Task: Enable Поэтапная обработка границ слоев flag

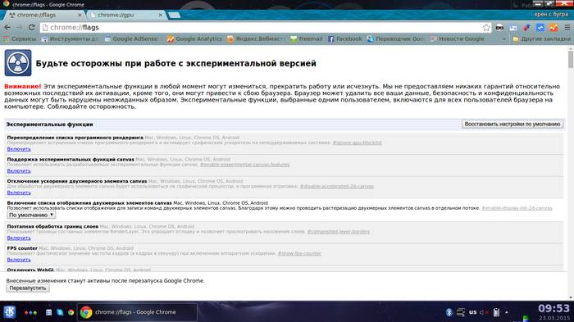Action: (x=19, y=238)
